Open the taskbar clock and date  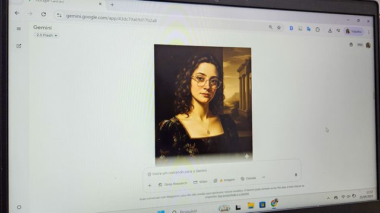[x=366, y=195]
